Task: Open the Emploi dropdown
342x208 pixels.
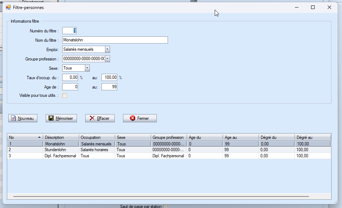Action: (x=108, y=49)
